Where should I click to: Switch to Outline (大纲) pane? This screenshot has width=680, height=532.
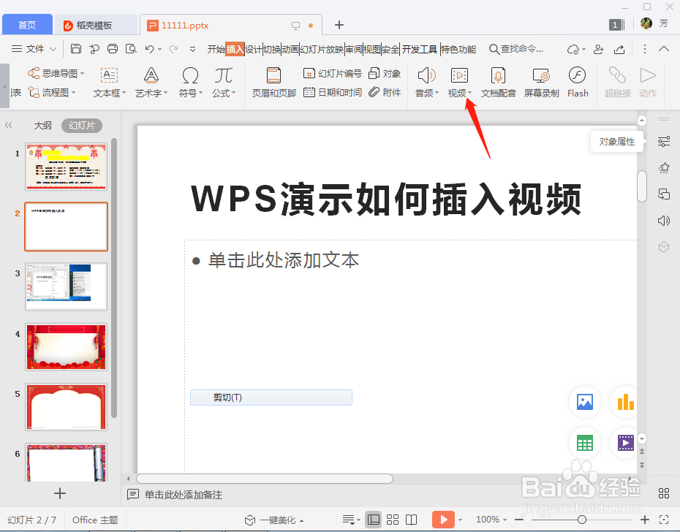click(42, 125)
